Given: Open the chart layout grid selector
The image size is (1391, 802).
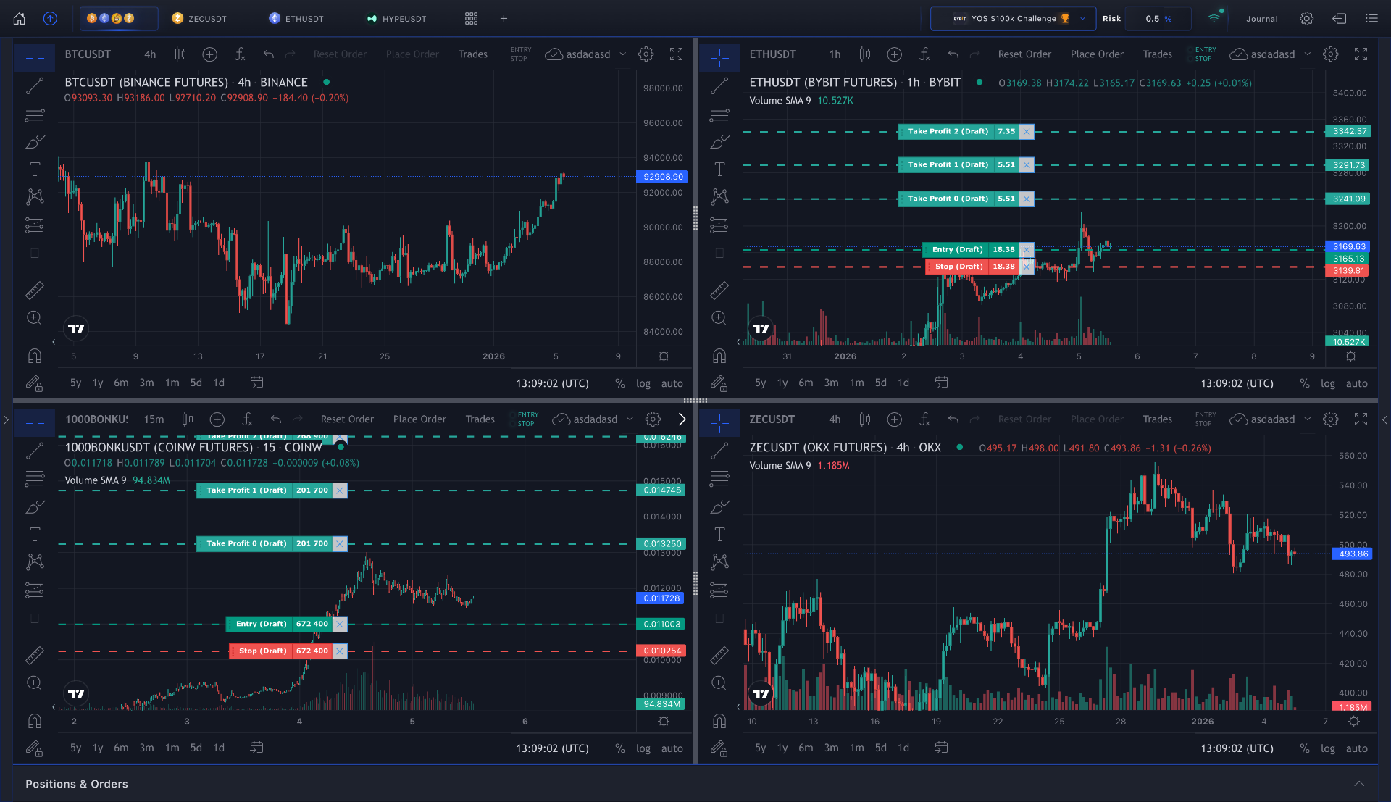Looking at the screenshot, I should click(x=471, y=19).
